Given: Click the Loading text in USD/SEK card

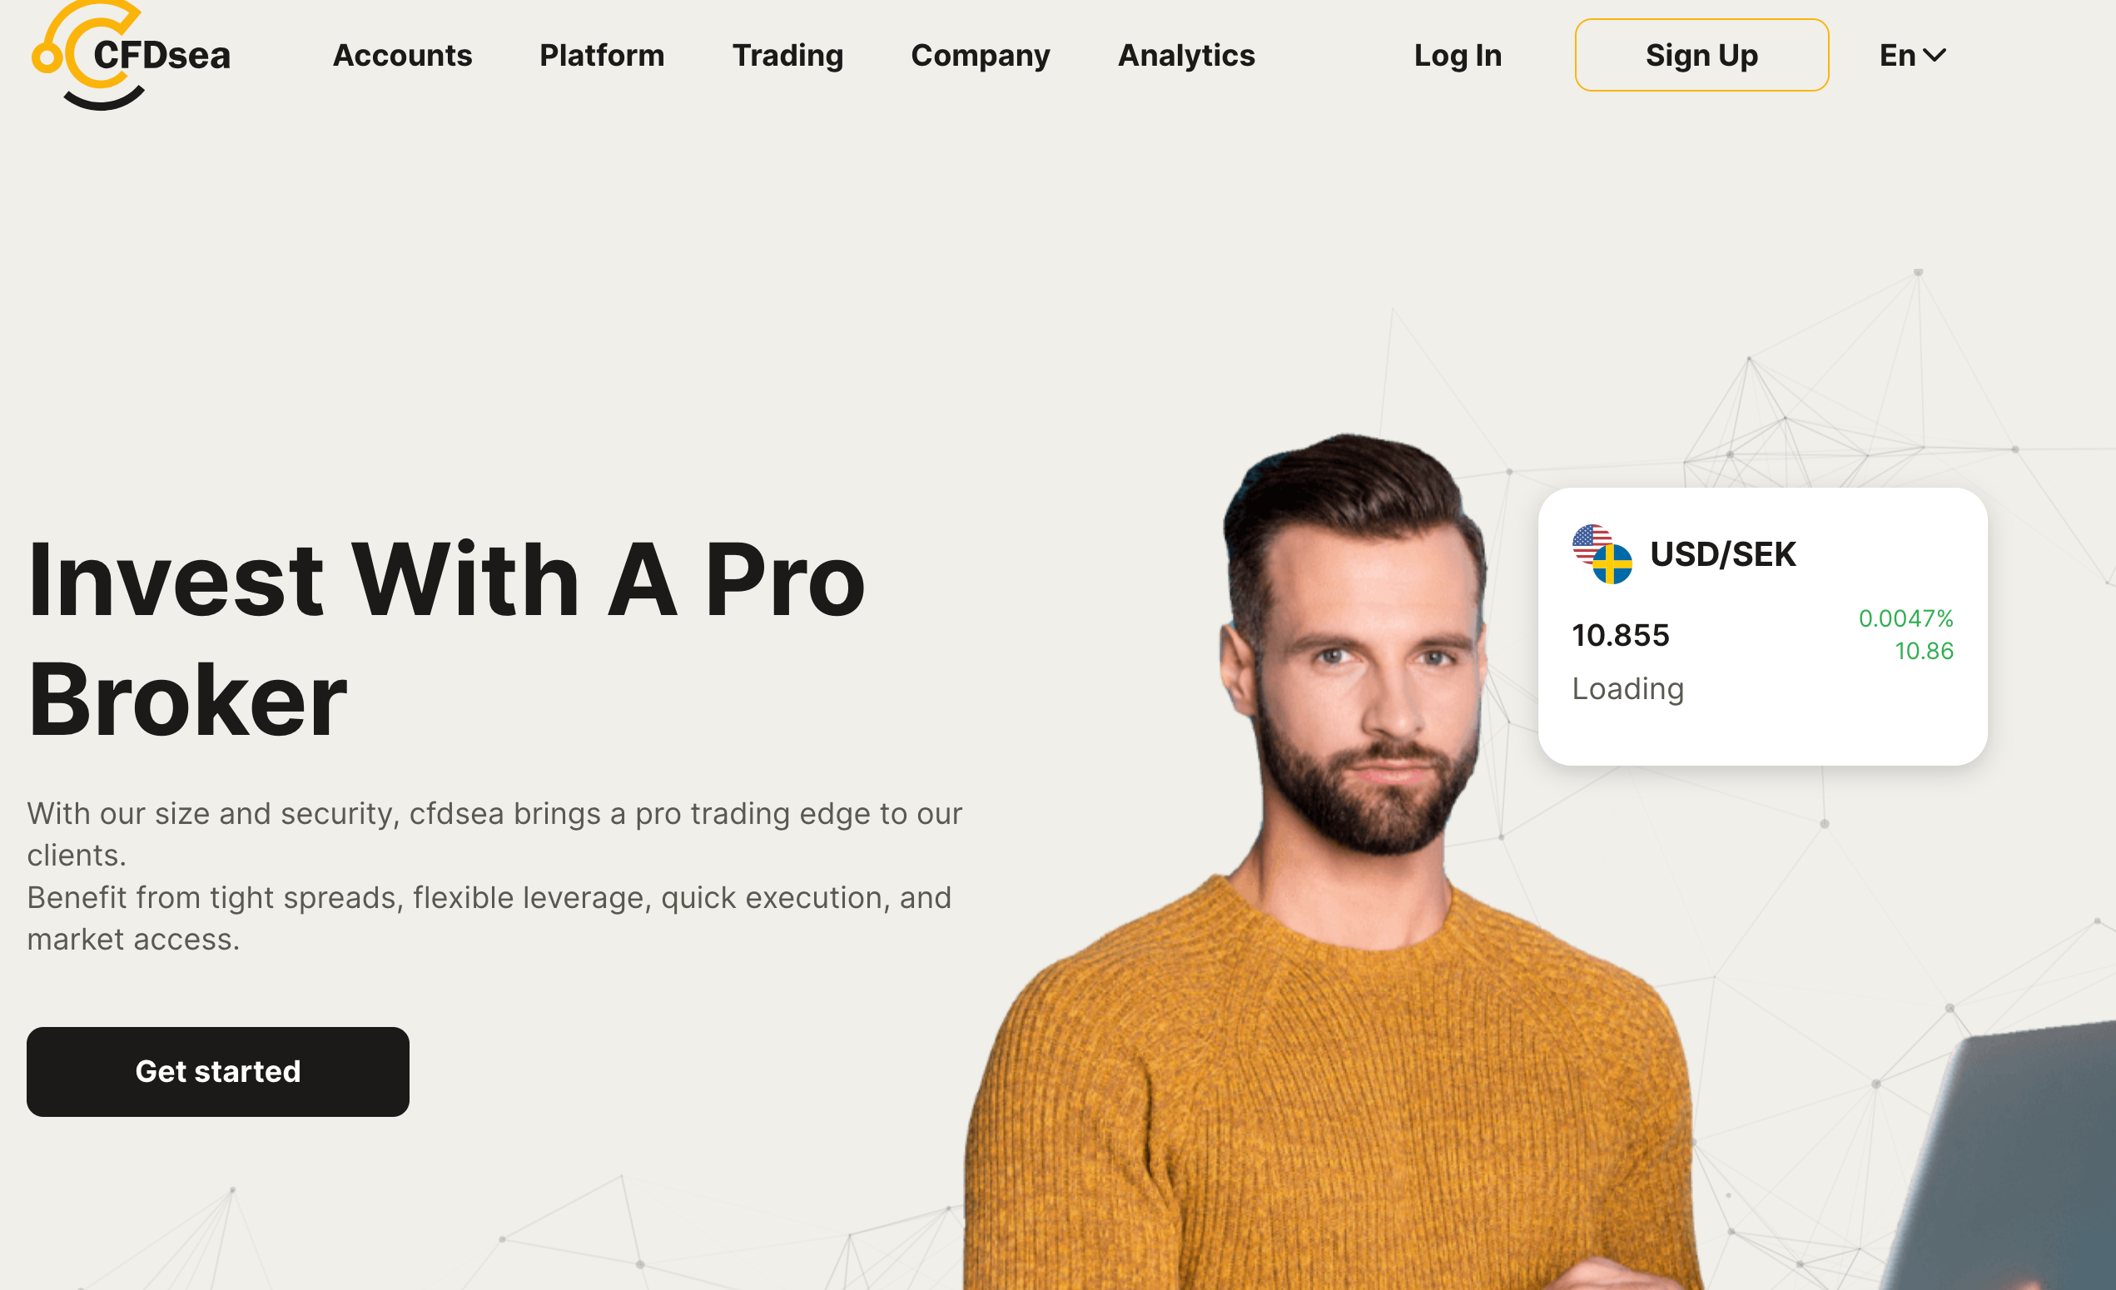Looking at the screenshot, I should 1627,688.
